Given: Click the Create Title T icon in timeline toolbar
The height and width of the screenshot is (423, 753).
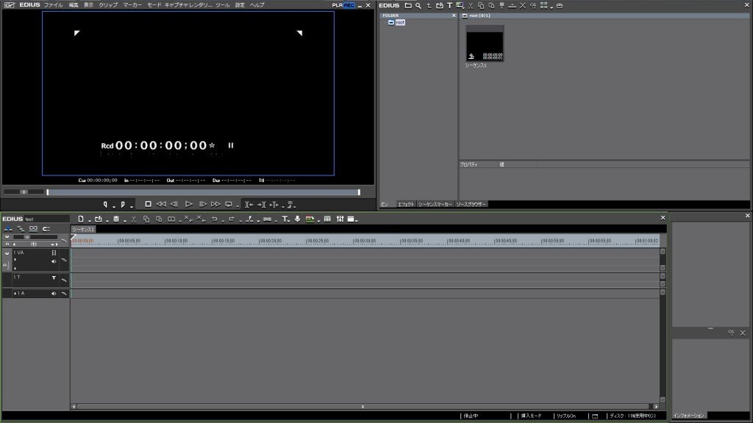Looking at the screenshot, I should click(285, 219).
